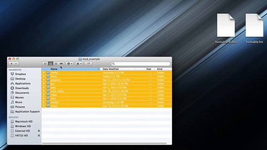Screen dimensions: 267x150
Task: Select Windows HD under Devices
Action: coord(23,126)
